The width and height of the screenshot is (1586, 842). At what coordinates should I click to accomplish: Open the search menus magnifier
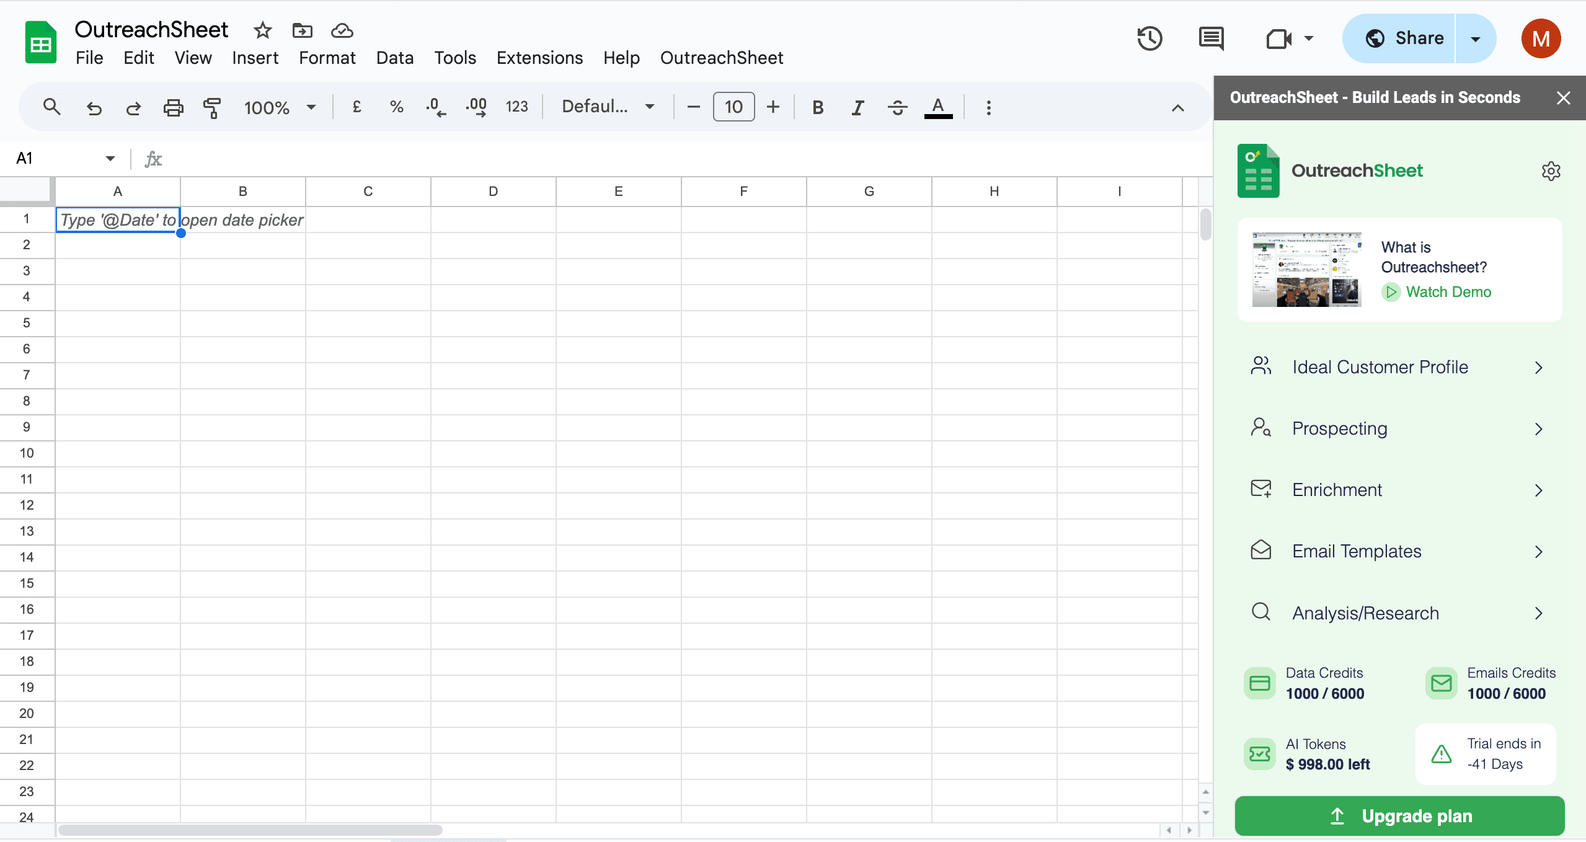click(52, 107)
